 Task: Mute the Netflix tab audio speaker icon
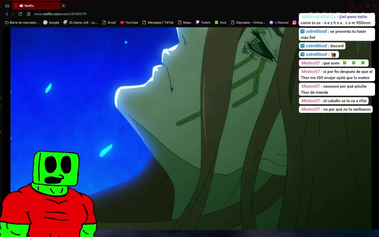point(21,6)
